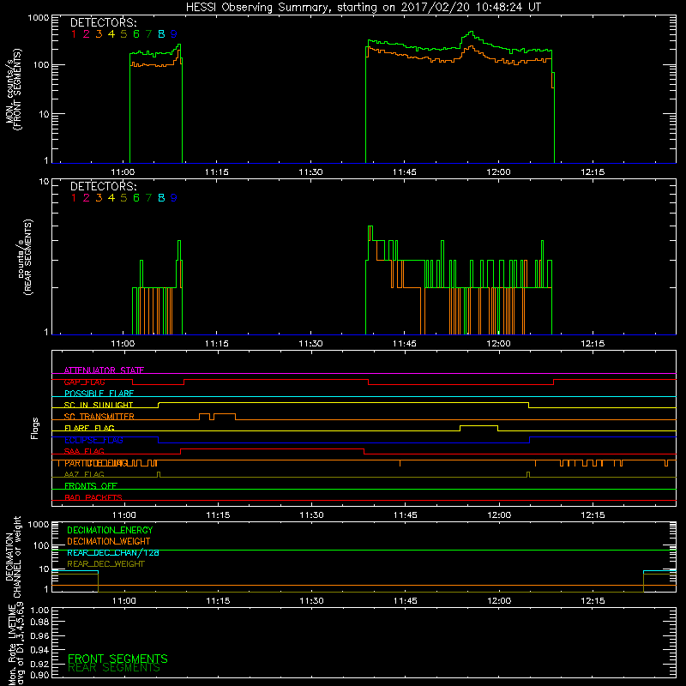
Task: Select the ECLIPSE_FLAG label
Action: coord(93,440)
